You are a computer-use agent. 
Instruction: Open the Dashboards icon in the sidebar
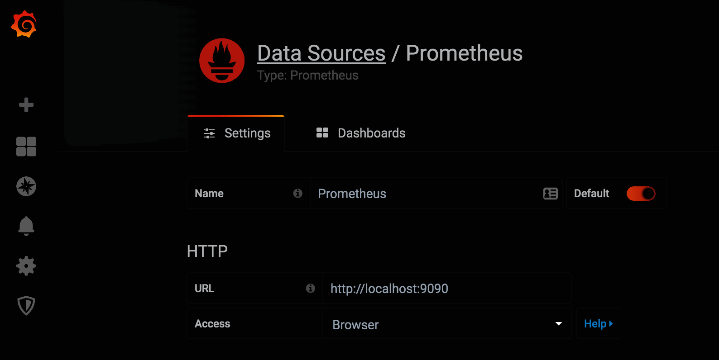26,147
